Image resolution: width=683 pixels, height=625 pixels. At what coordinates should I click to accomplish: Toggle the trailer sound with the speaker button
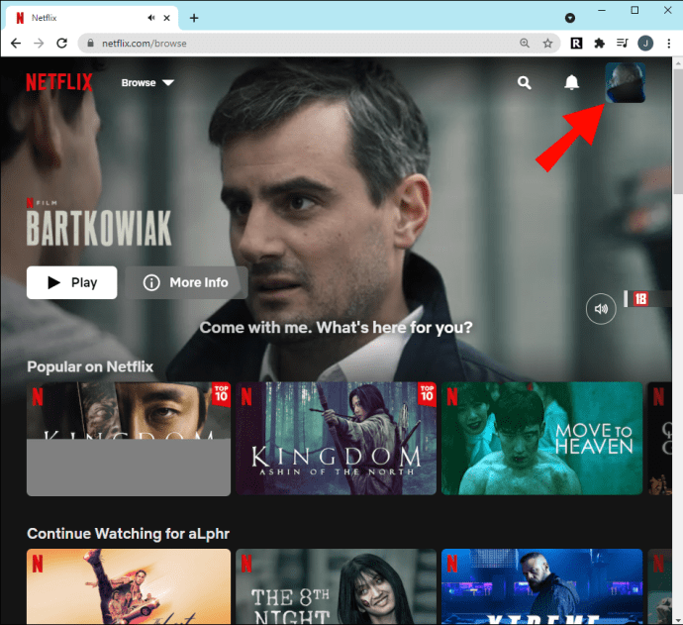(x=601, y=309)
